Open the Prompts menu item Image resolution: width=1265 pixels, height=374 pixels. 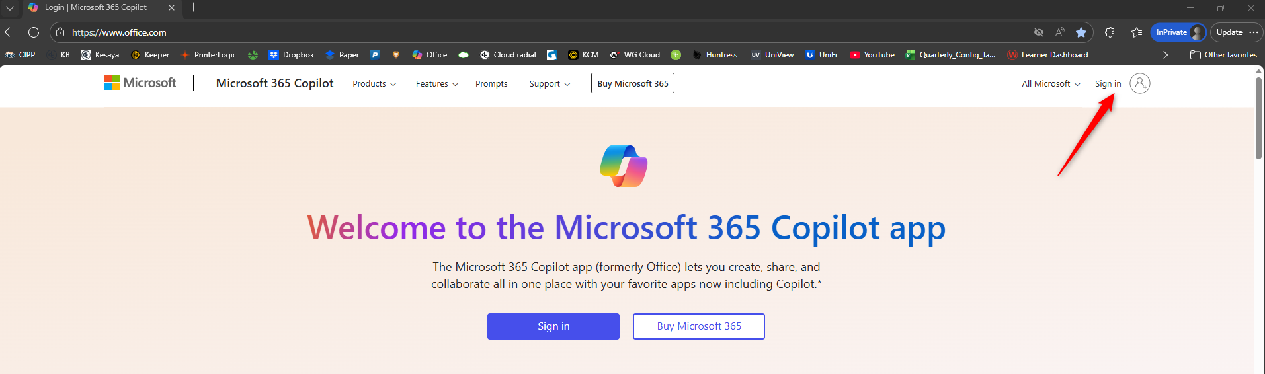pos(491,84)
